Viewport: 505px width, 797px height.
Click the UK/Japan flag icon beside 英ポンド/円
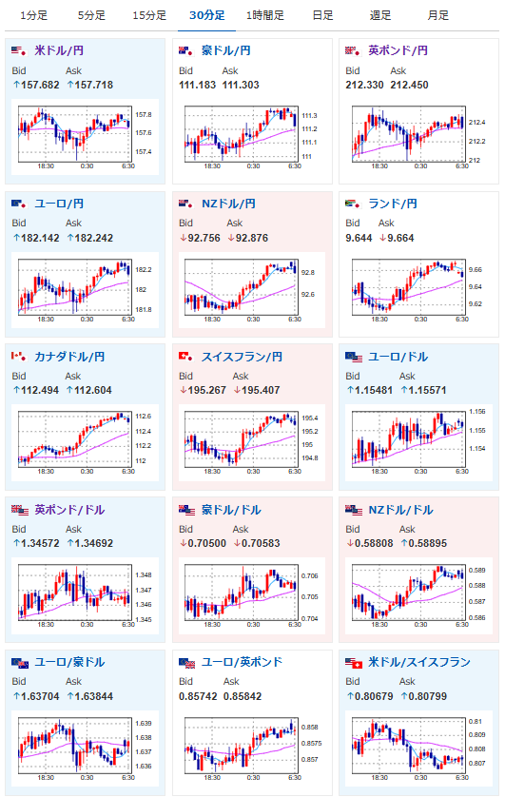pos(353,50)
